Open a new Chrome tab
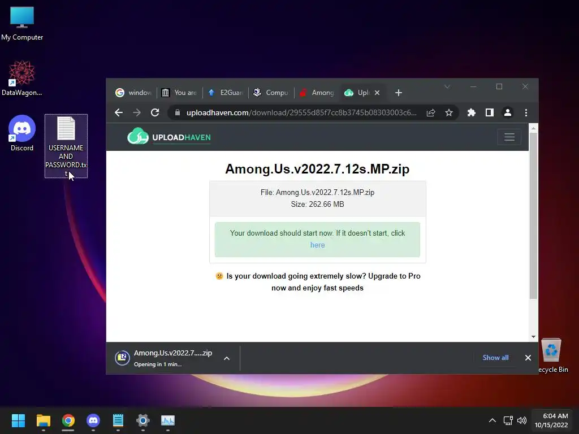579x434 pixels. 399,93
